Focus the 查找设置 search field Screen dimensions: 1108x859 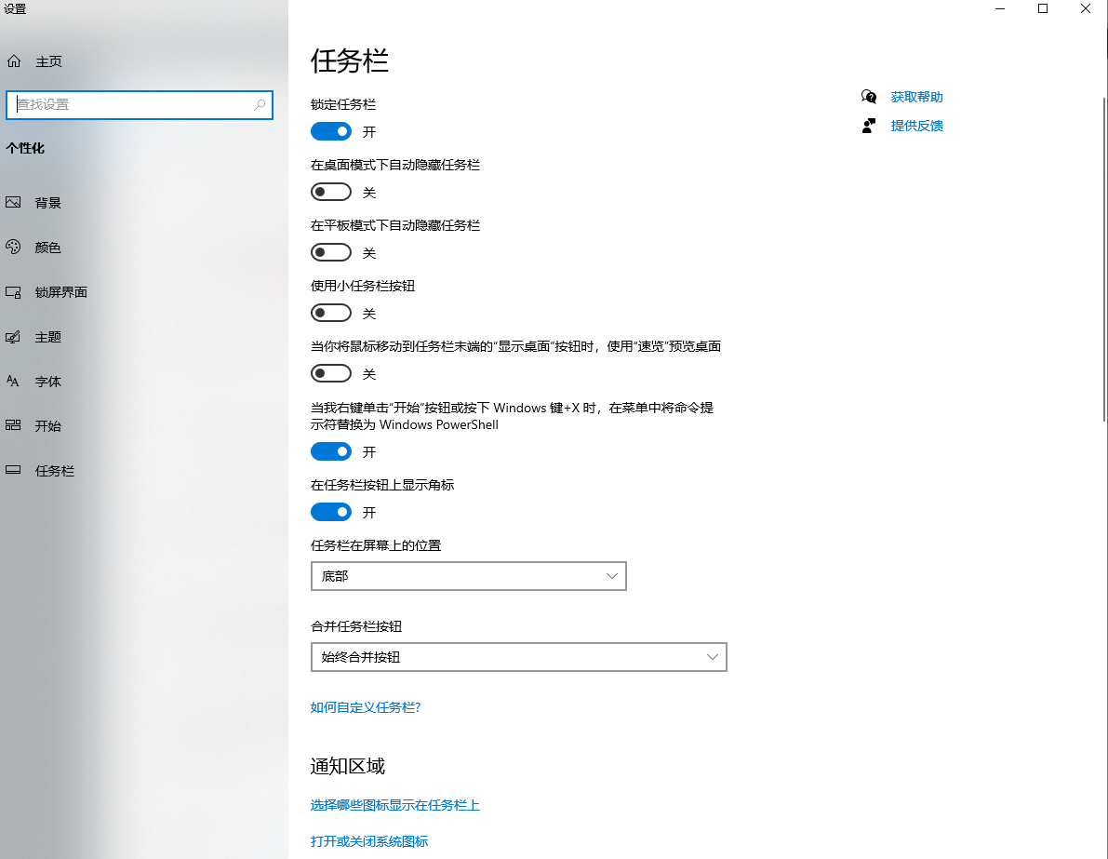click(140, 104)
